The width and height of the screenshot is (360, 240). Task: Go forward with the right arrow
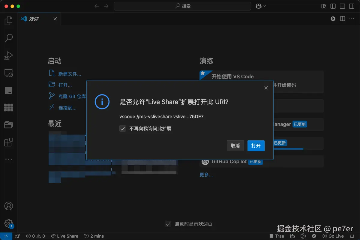tap(106, 6)
